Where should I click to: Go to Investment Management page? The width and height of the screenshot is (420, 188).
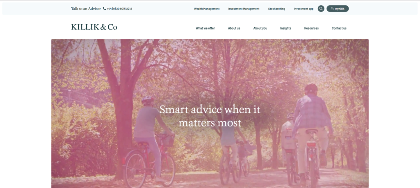click(x=244, y=9)
